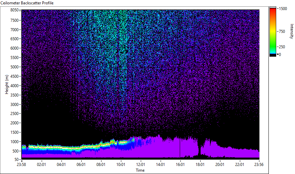Screen dimensions: 295x174
Task: Click the 1000 height tick label
Action: [14, 142]
